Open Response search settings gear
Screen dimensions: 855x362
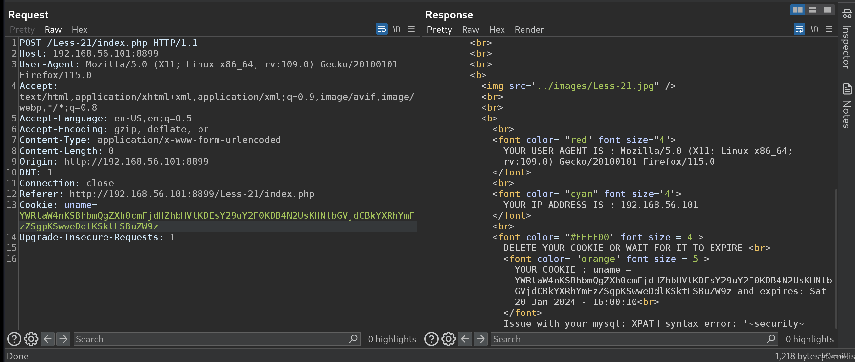[448, 339]
